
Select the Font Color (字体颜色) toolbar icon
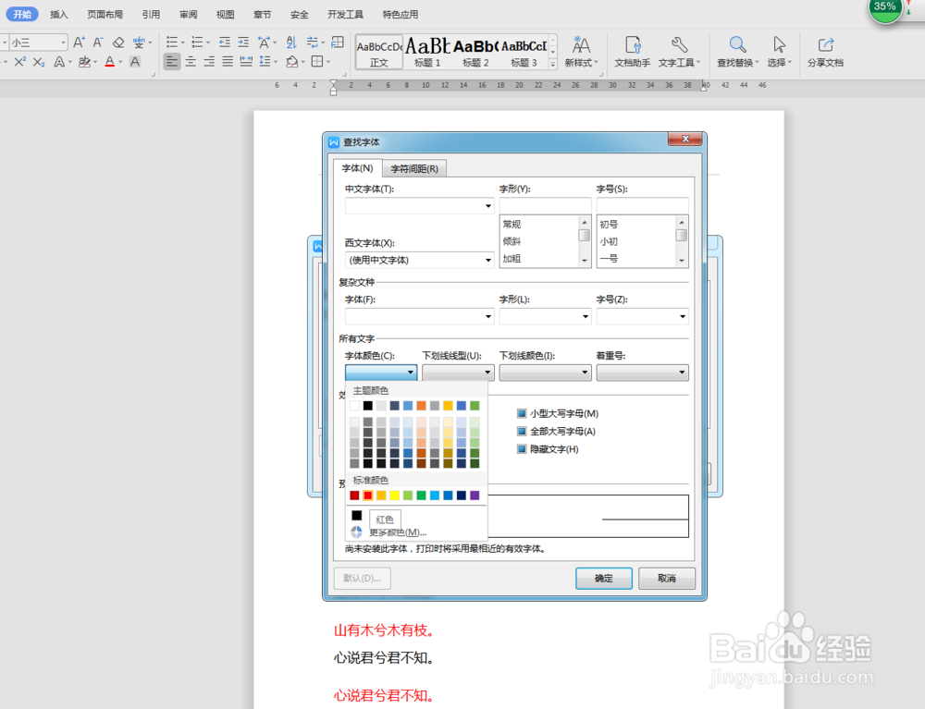click(x=109, y=61)
